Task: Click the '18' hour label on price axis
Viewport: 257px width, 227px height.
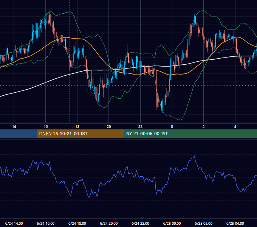Action: click(77, 127)
